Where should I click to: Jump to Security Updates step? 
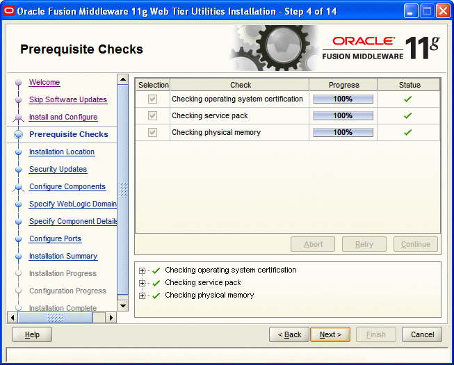tap(58, 169)
